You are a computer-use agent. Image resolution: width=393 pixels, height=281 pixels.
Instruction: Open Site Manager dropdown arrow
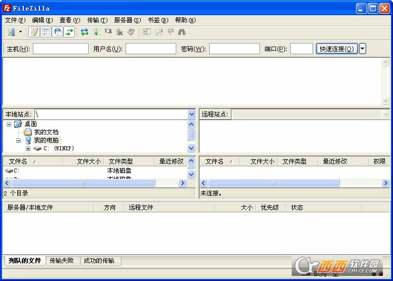click(21, 32)
